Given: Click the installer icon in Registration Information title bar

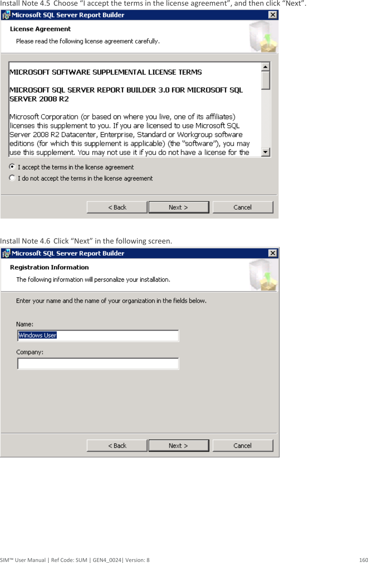Looking at the screenshot, I should [x=6, y=254].
